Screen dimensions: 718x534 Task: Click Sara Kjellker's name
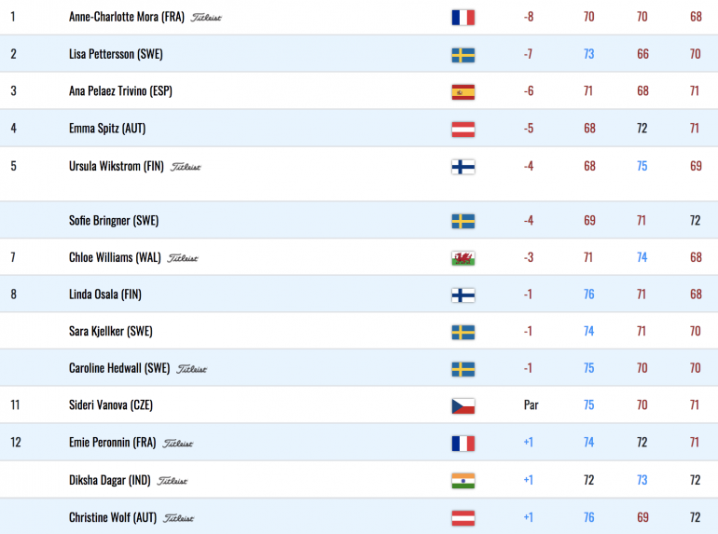coord(111,331)
